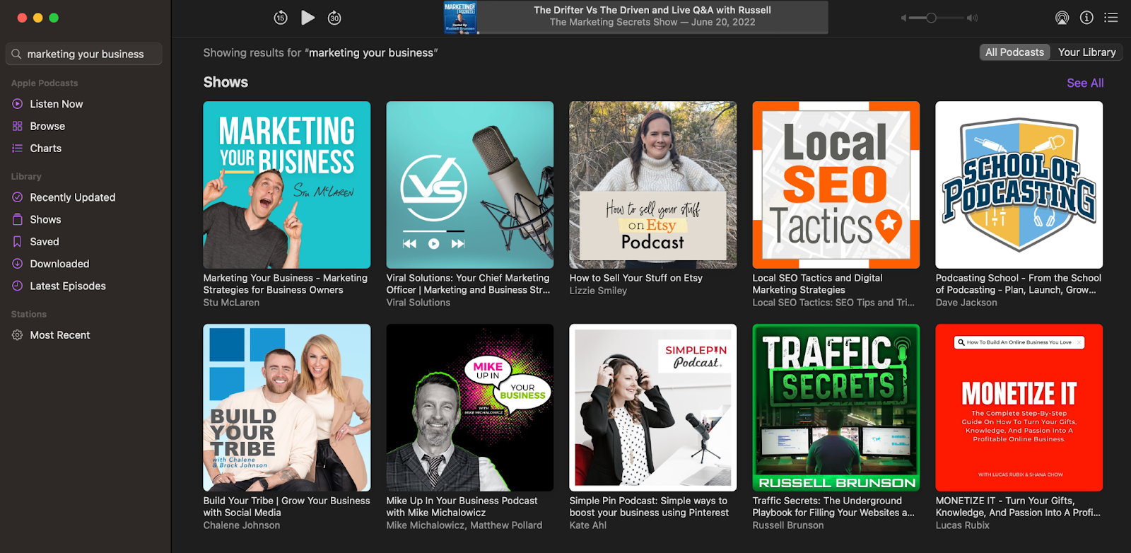Click See All shows link
The width and height of the screenshot is (1131, 553).
click(1085, 83)
